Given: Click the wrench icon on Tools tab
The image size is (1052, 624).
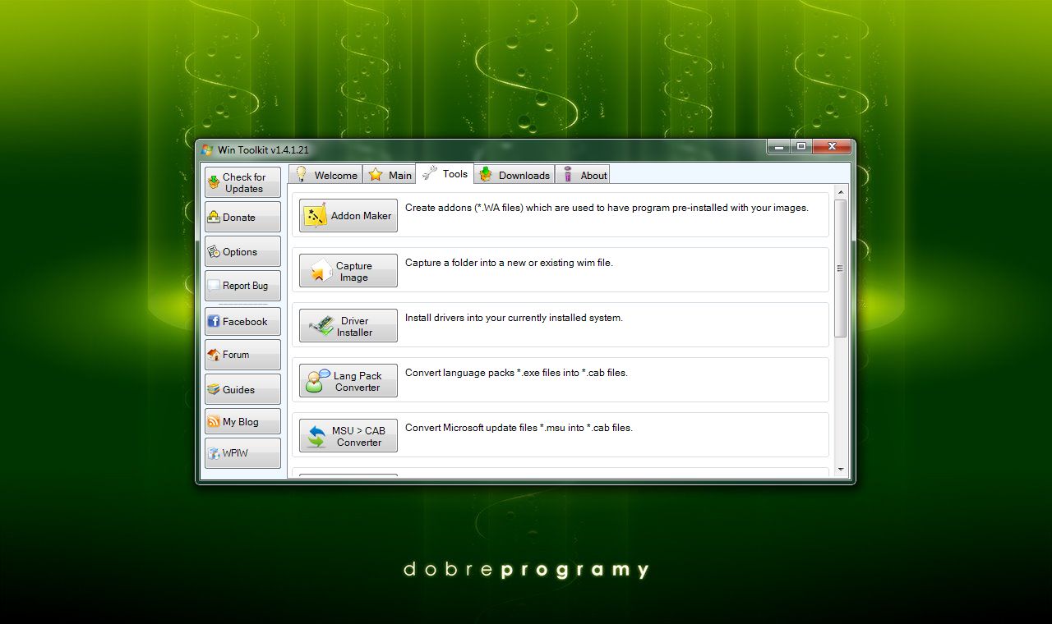Looking at the screenshot, I should click(430, 173).
